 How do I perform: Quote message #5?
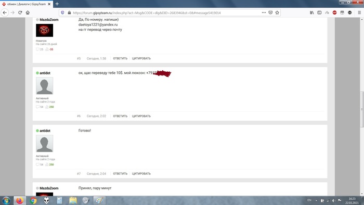click(141, 58)
